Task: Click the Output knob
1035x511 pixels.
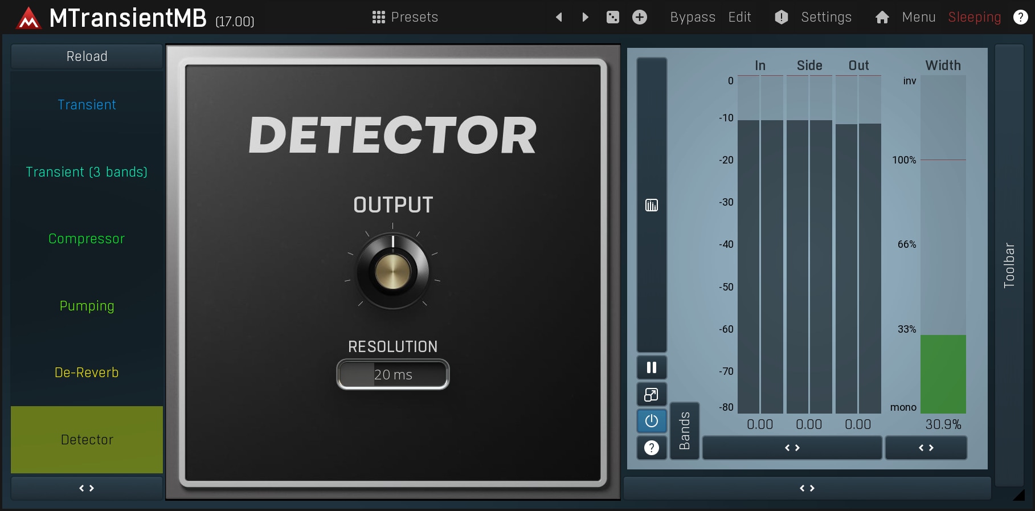Action: pyautogui.click(x=392, y=271)
